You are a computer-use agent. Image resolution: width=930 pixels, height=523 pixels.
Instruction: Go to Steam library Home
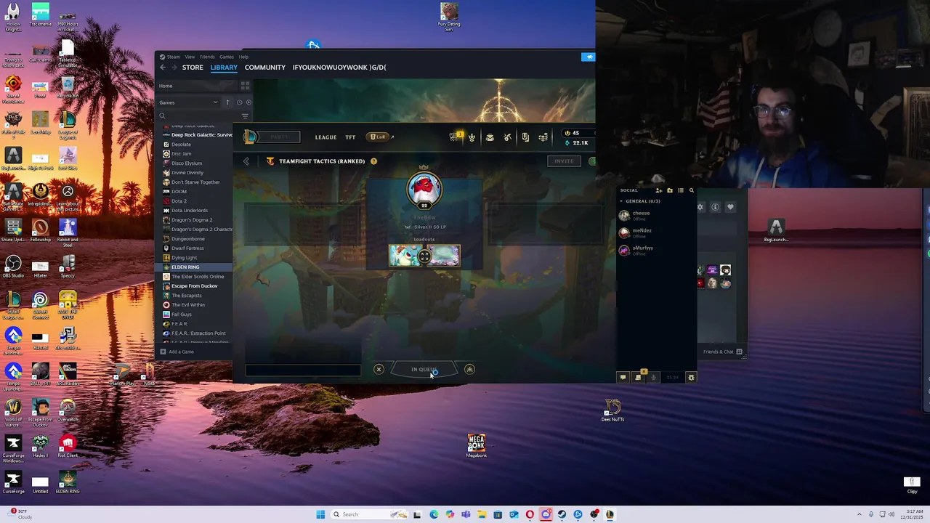coord(198,86)
